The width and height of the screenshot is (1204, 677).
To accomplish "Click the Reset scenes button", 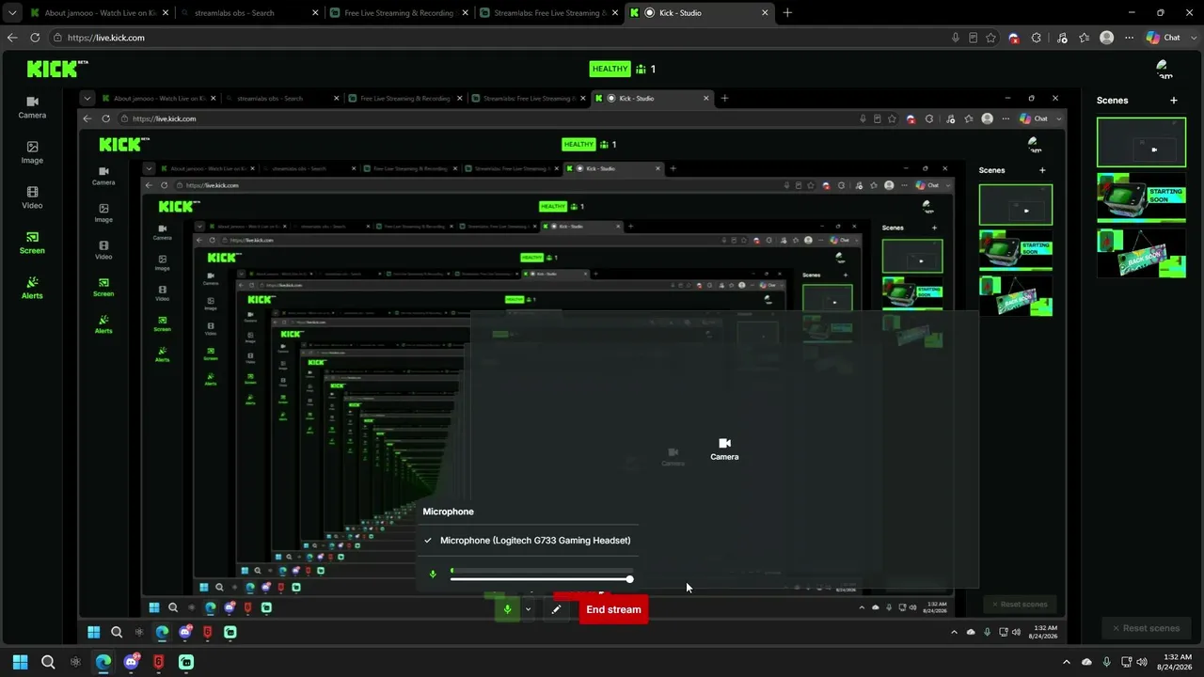I will [1145, 628].
